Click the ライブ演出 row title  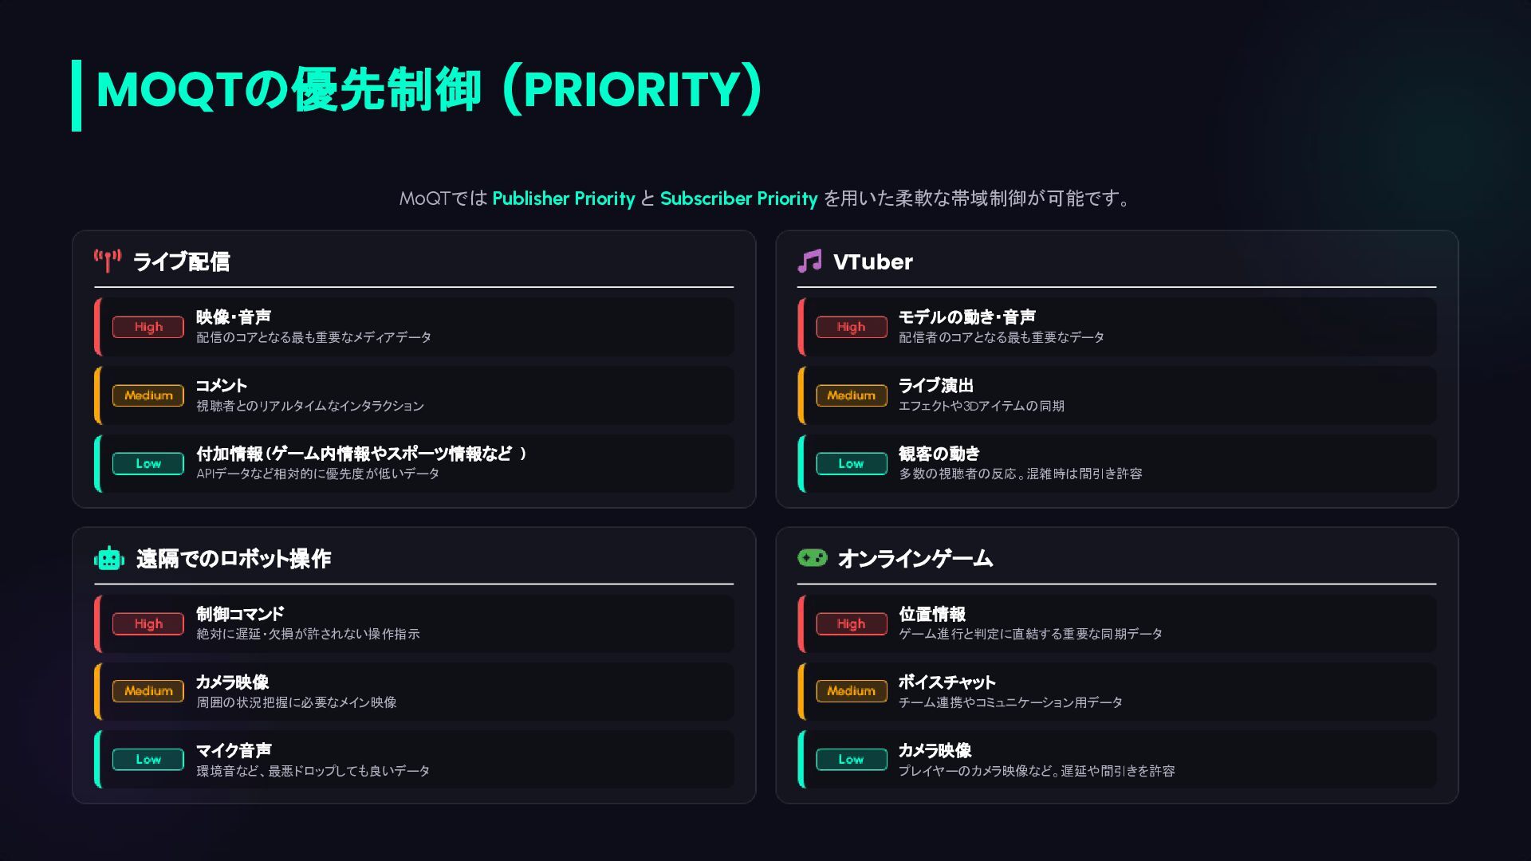[935, 386]
